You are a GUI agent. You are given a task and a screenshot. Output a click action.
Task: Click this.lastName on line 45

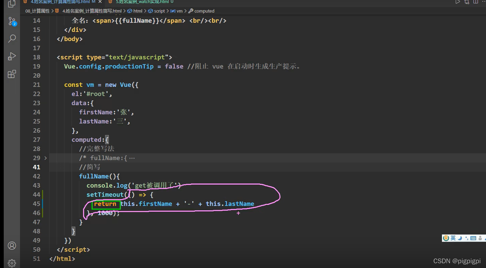(230, 204)
